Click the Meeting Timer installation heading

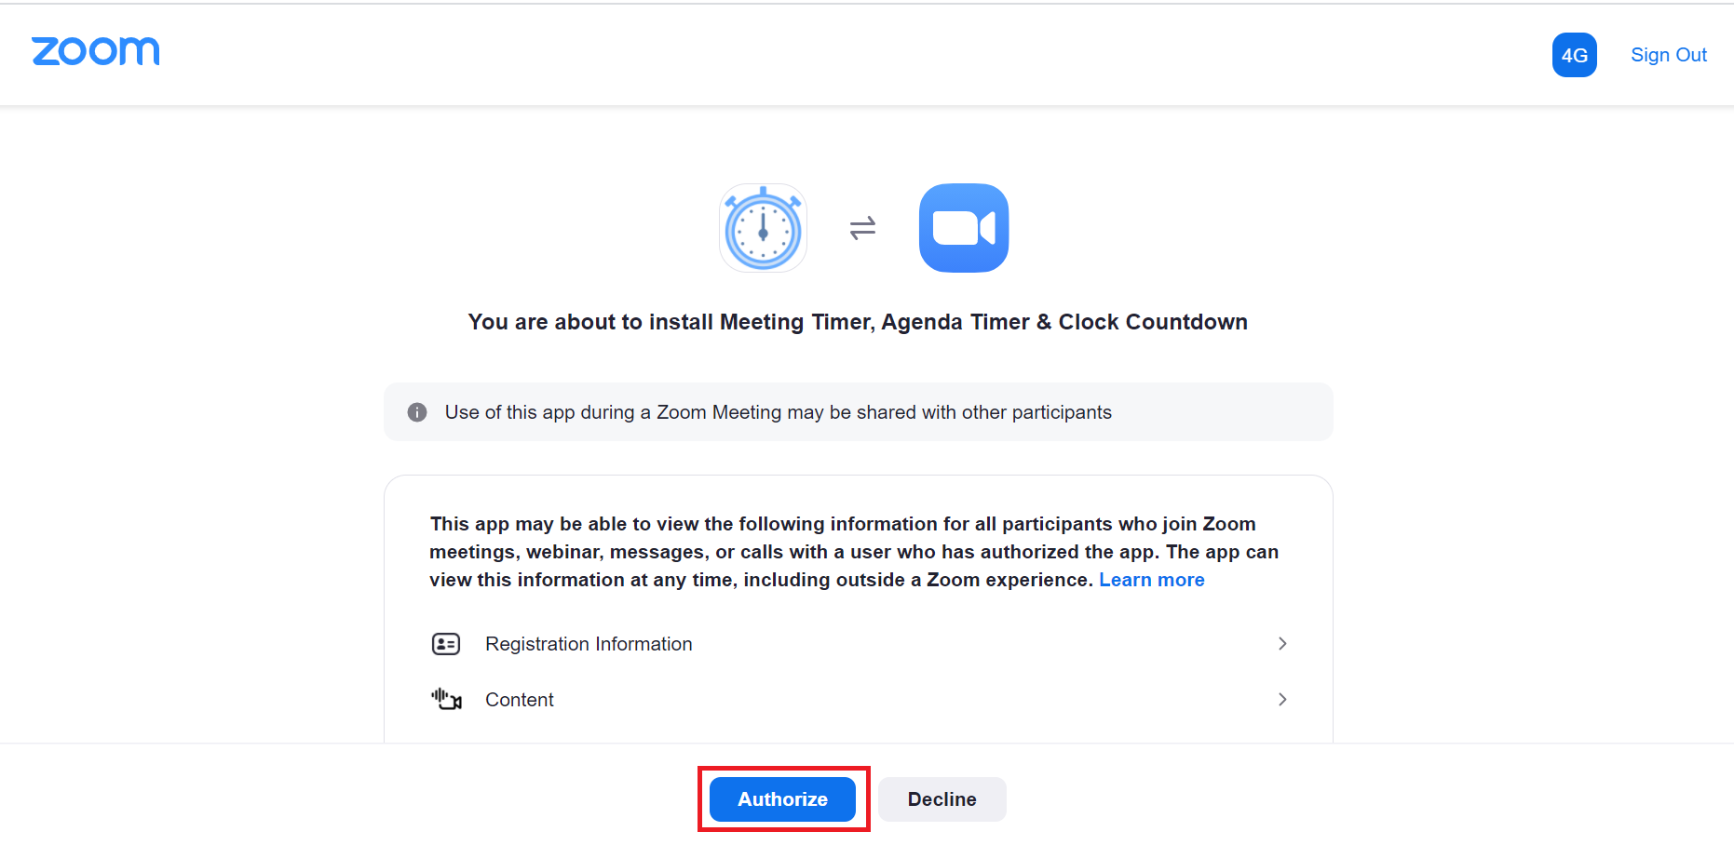coord(857,321)
